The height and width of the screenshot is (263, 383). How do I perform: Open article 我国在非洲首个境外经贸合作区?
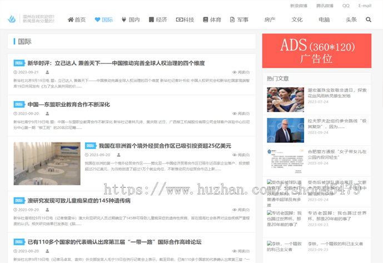[165, 146]
